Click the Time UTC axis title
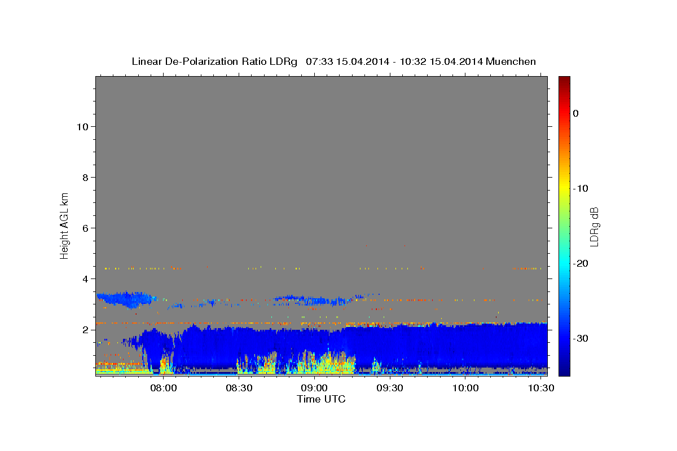Viewport: 677px width, 451px height. (x=321, y=399)
